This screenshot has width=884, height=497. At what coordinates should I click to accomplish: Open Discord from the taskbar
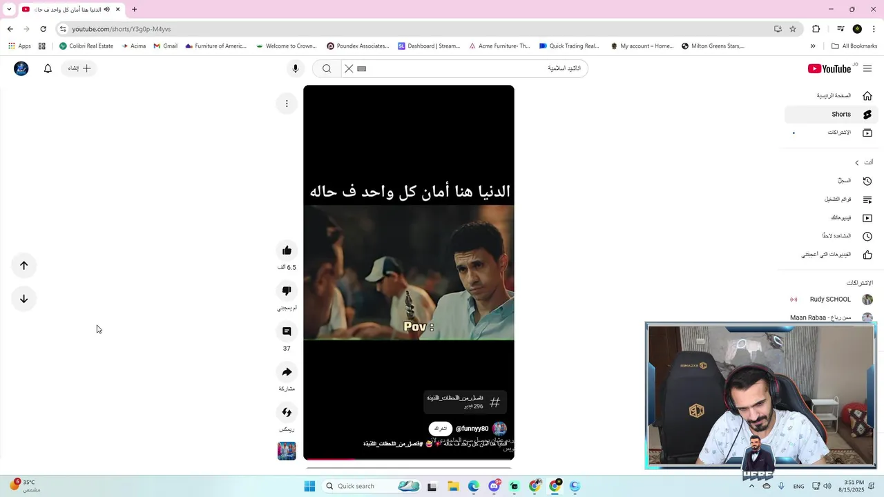(x=494, y=486)
